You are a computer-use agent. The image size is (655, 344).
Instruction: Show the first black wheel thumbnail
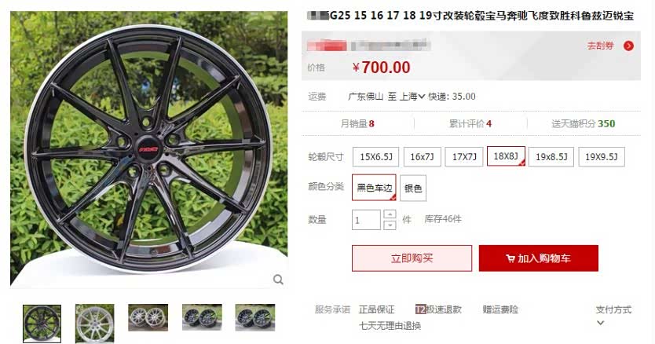point(42,324)
